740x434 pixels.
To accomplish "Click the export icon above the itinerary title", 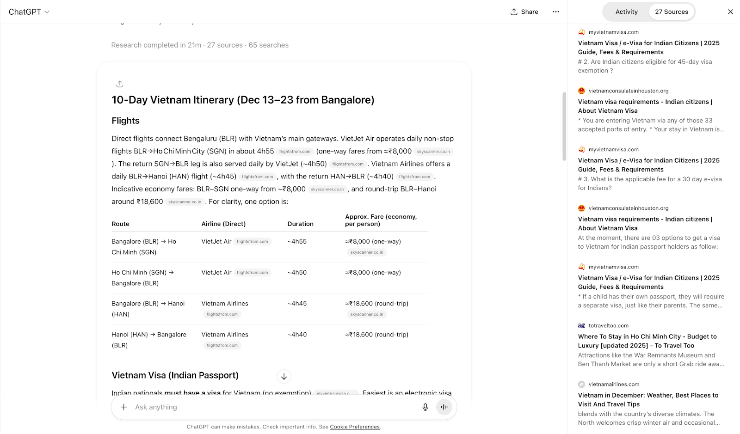I will [120, 84].
